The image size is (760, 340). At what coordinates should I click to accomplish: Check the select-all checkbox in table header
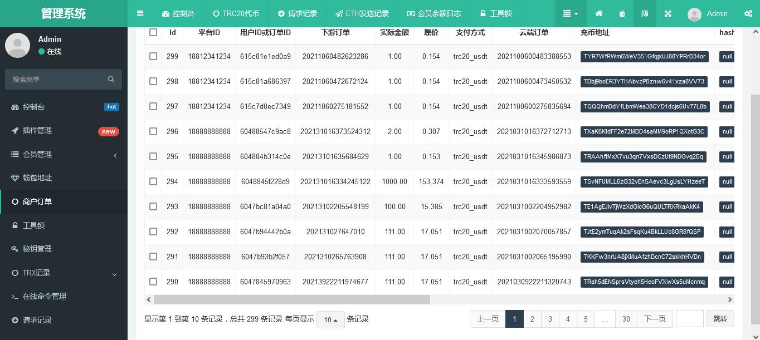153,32
